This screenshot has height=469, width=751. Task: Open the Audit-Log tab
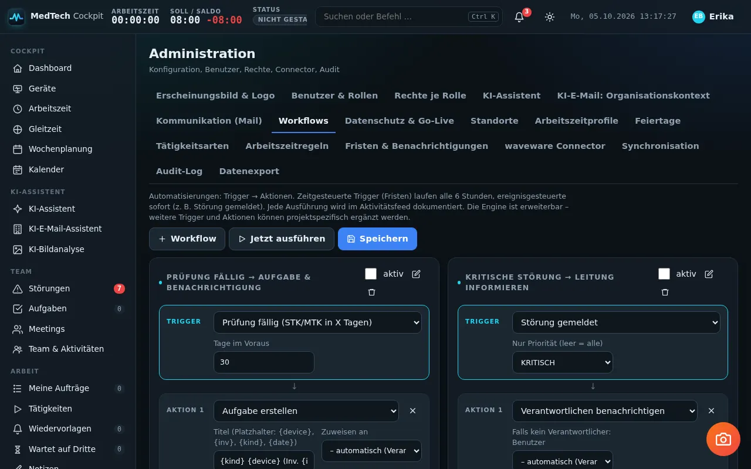coord(179,171)
